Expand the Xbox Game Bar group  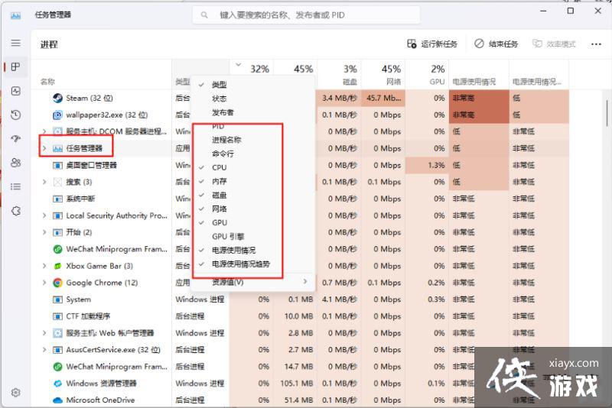point(44,266)
